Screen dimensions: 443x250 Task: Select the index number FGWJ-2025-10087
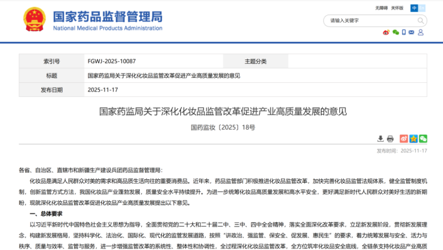click(111, 61)
